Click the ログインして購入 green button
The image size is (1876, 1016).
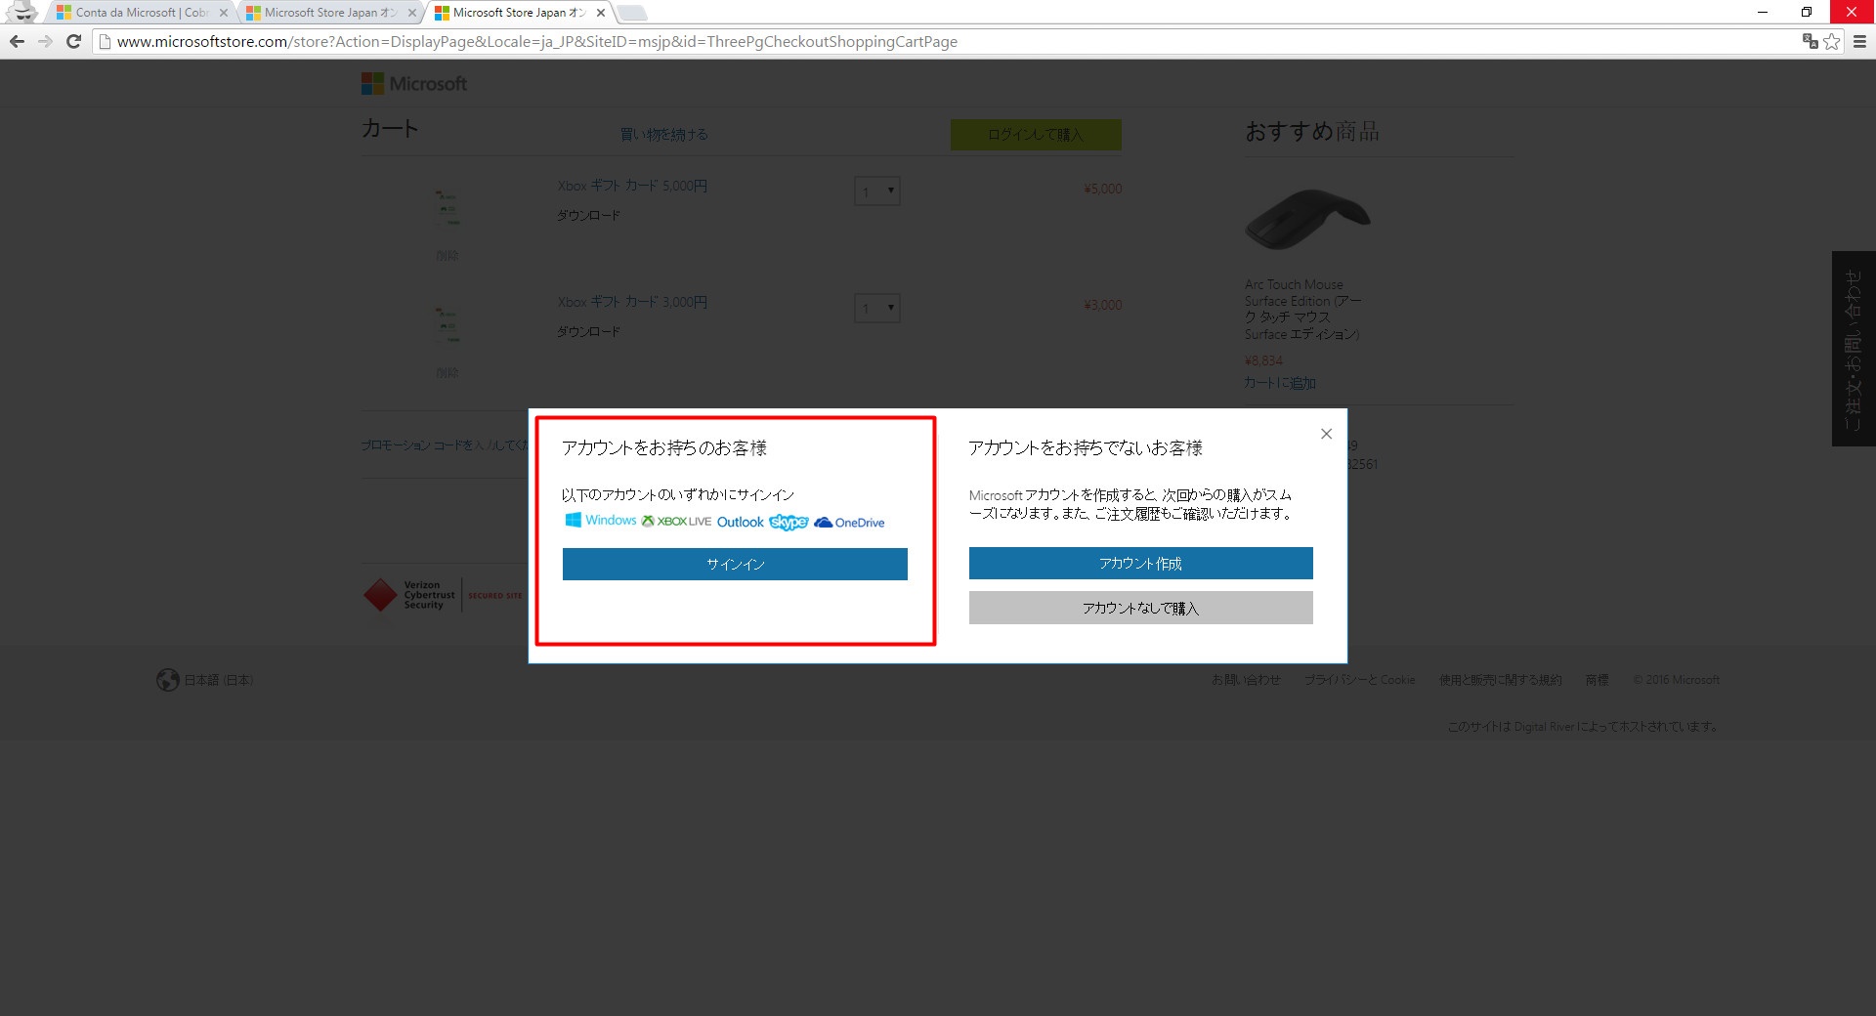[1036, 135]
